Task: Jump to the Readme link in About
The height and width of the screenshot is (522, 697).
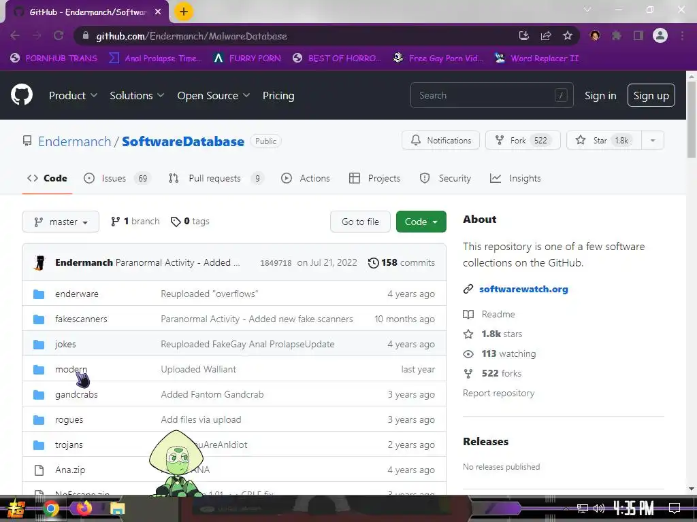Action: [498, 314]
